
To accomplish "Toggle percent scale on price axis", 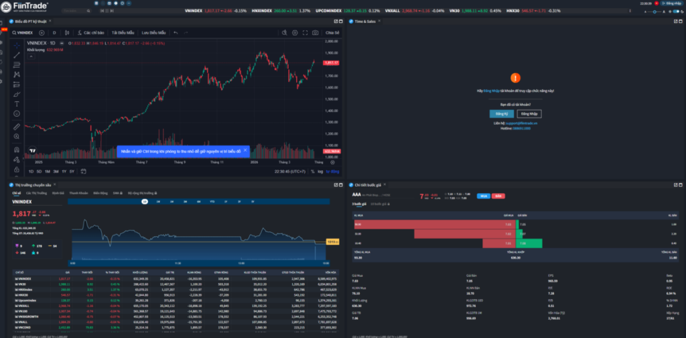I will [312, 171].
